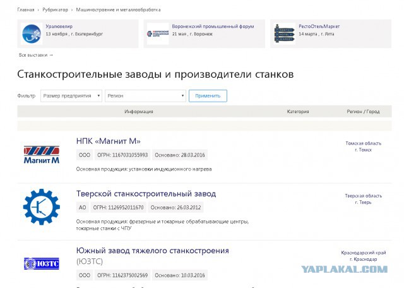Click the Основано: 10.03.2016 tag
The width and height of the screenshot is (404, 288).
coord(179,275)
